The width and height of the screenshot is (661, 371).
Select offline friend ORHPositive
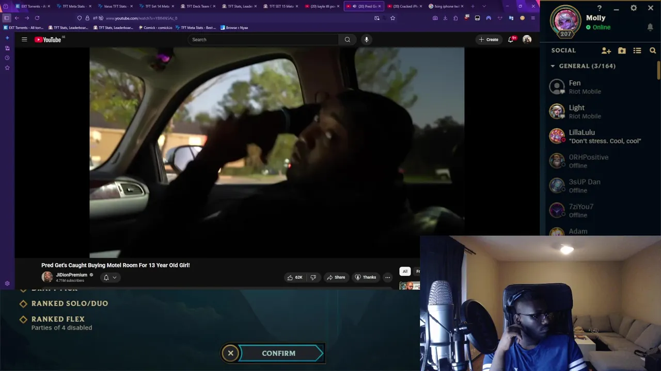point(599,161)
